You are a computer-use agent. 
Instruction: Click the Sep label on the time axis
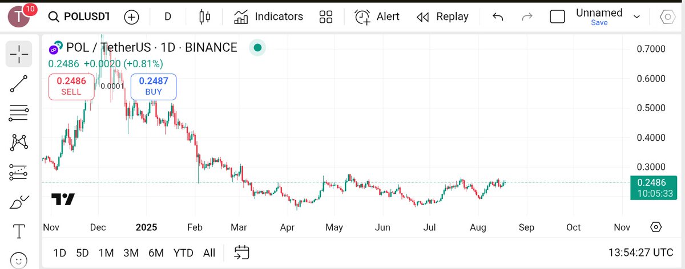point(526,227)
